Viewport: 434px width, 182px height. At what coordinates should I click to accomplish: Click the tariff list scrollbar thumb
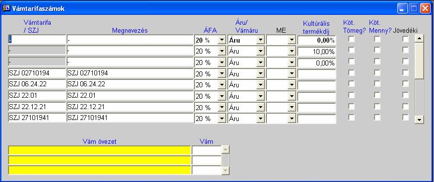419,61
